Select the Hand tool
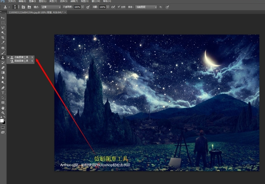The image size is (265, 184). point(3,108)
